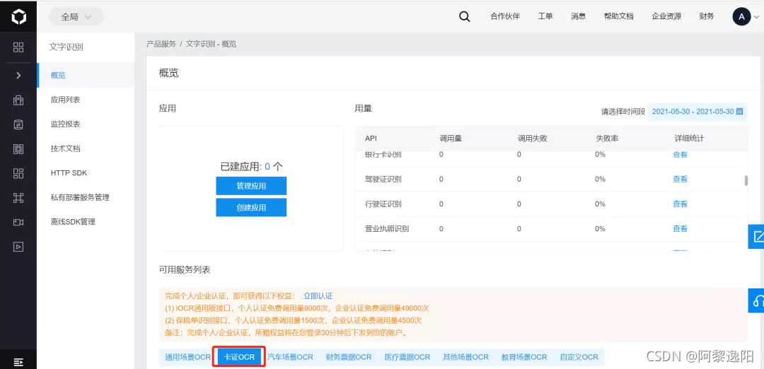Click the database icon in dark sidebar
This screenshot has height=369, width=764.
pyautogui.click(x=18, y=124)
